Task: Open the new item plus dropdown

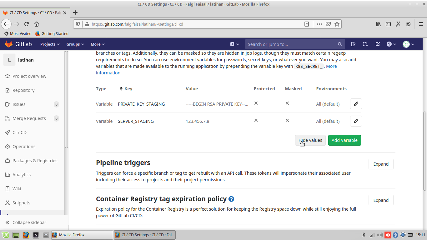Action: [x=234, y=44]
